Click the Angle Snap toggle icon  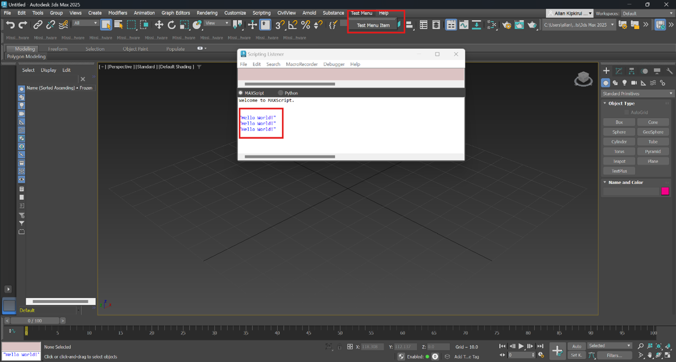pos(293,25)
